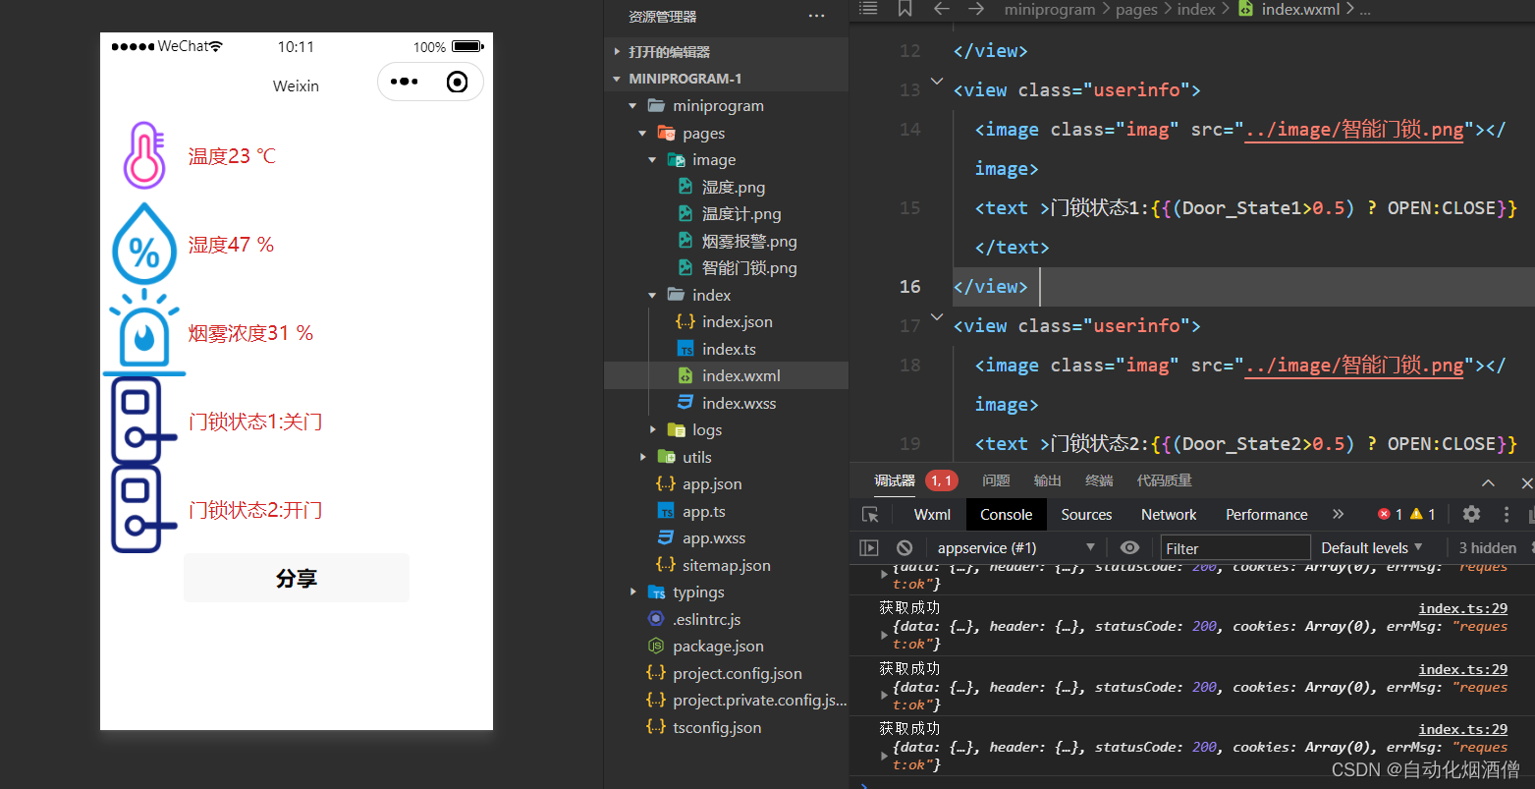Open the appservice (#1) context dropdown
Image resolution: width=1535 pixels, height=789 pixels.
click(1016, 547)
